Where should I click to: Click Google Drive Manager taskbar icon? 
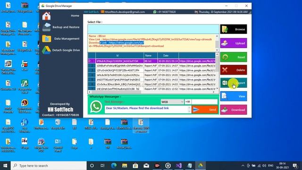[201, 166]
